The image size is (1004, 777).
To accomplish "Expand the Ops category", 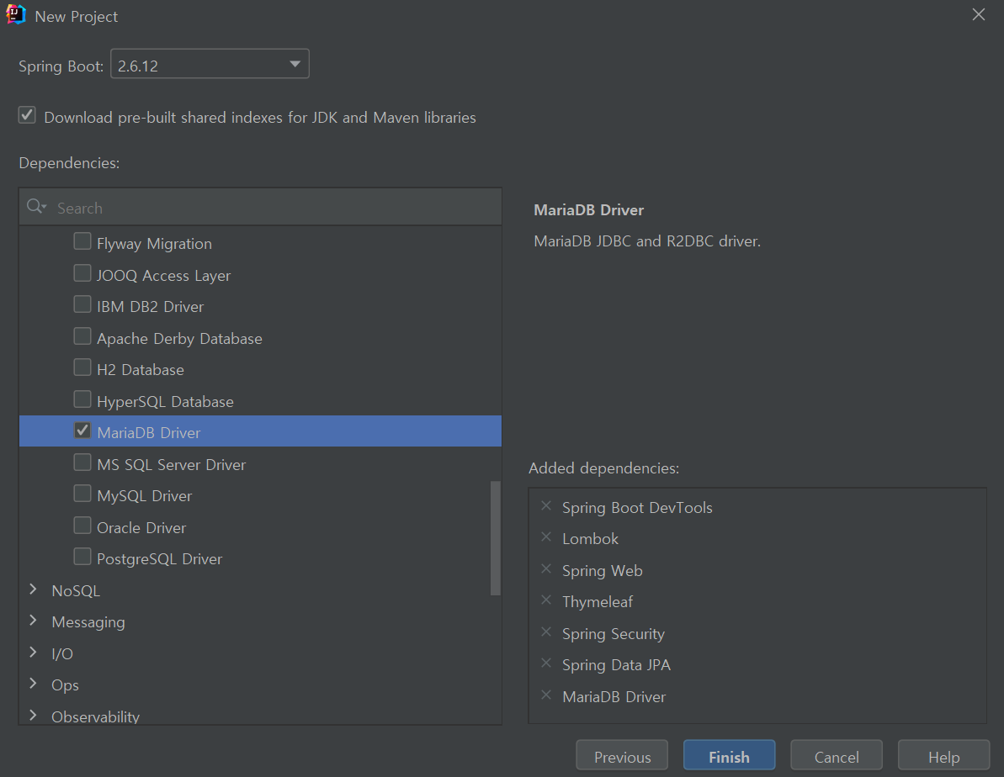I will [x=34, y=684].
